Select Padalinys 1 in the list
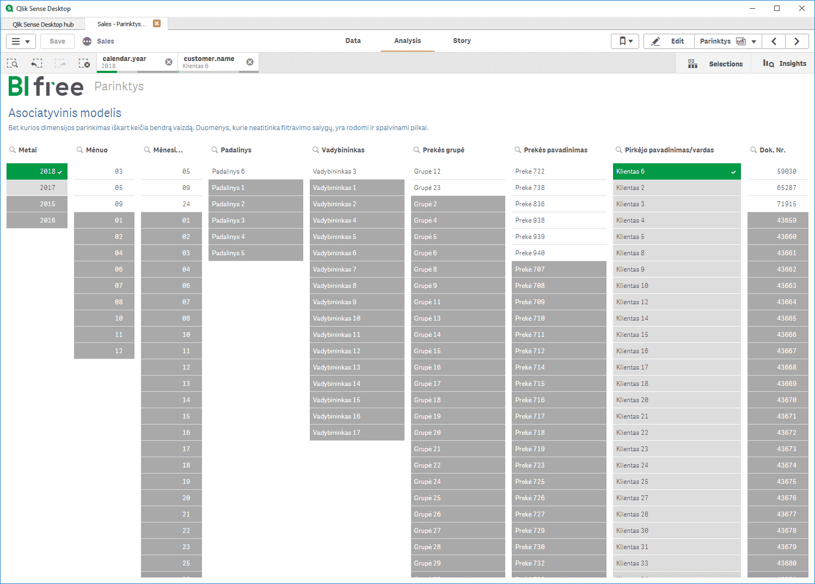 point(256,188)
